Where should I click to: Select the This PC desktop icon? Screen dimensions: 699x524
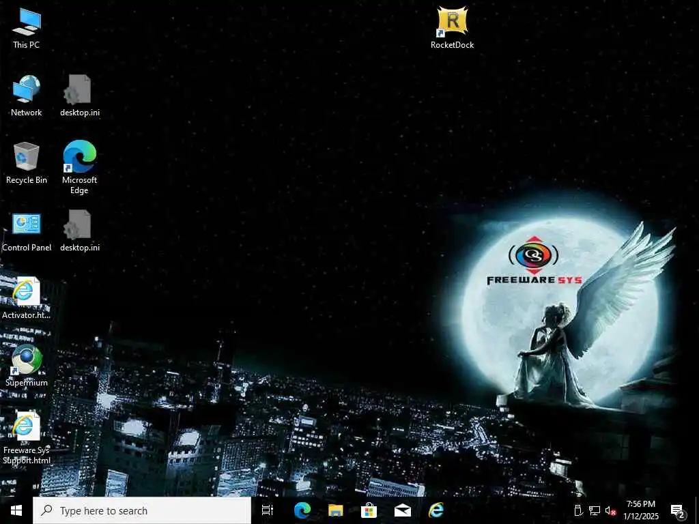pos(27,28)
